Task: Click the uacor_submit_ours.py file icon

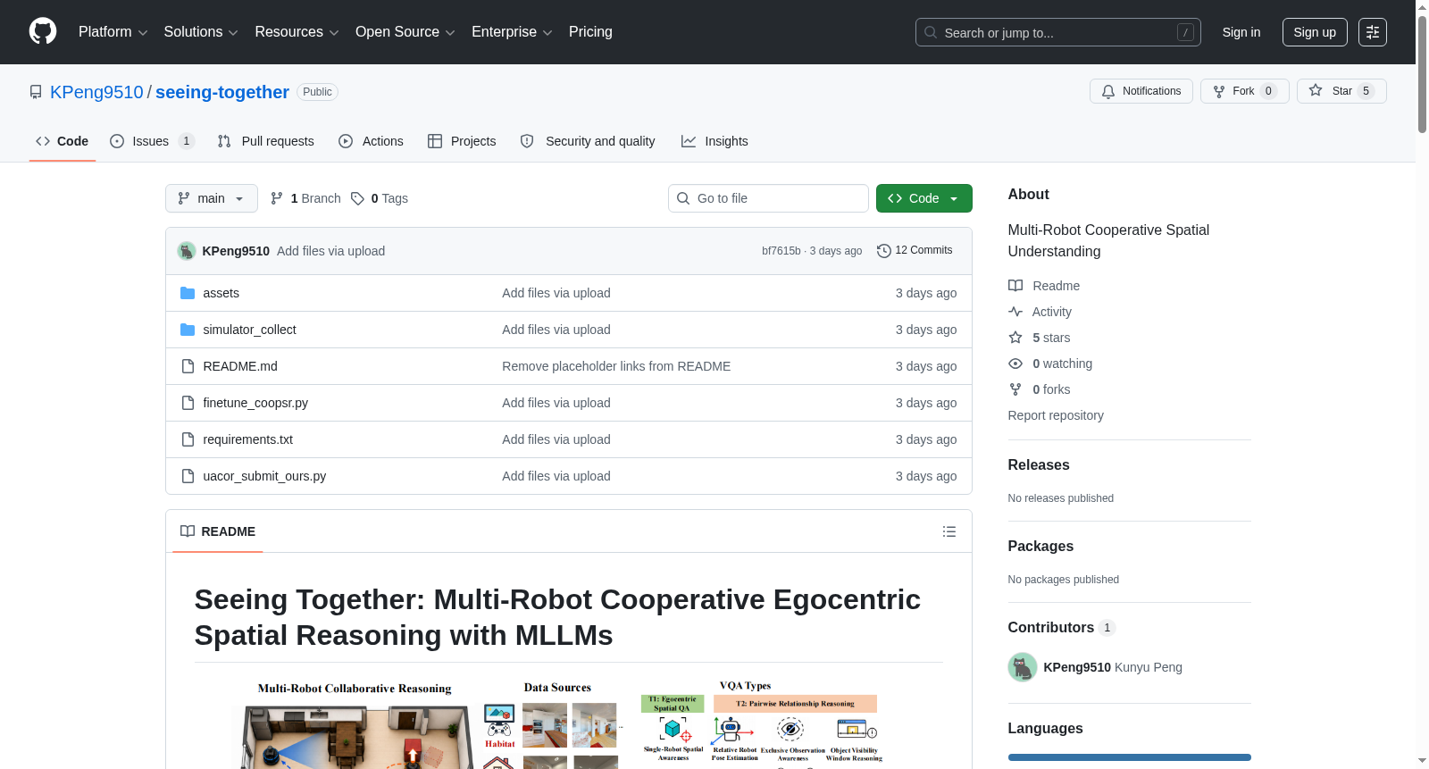Action: tap(188, 476)
